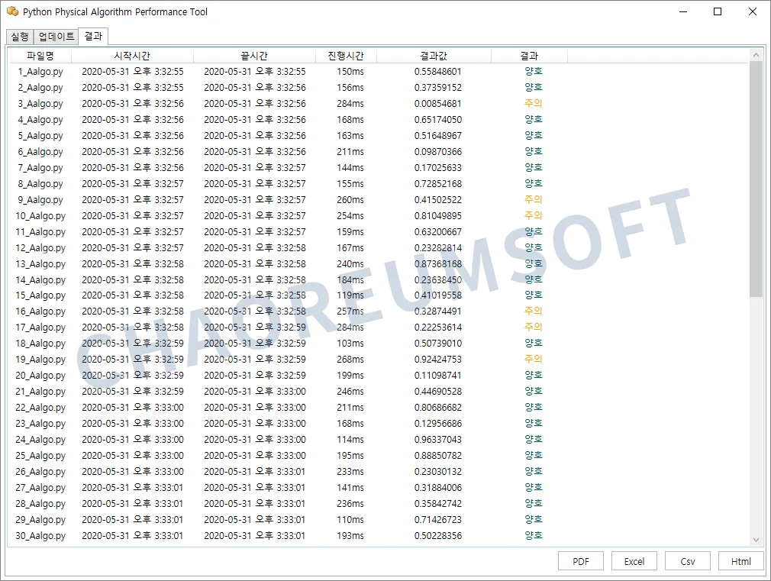Export results to Excel
Image resolution: width=771 pixels, height=581 pixels.
click(x=634, y=561)
